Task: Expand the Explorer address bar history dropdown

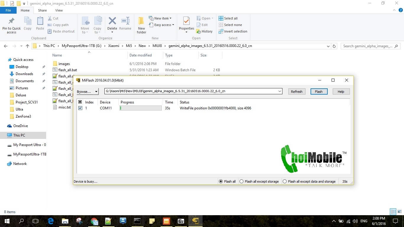Action: (328, 46)
